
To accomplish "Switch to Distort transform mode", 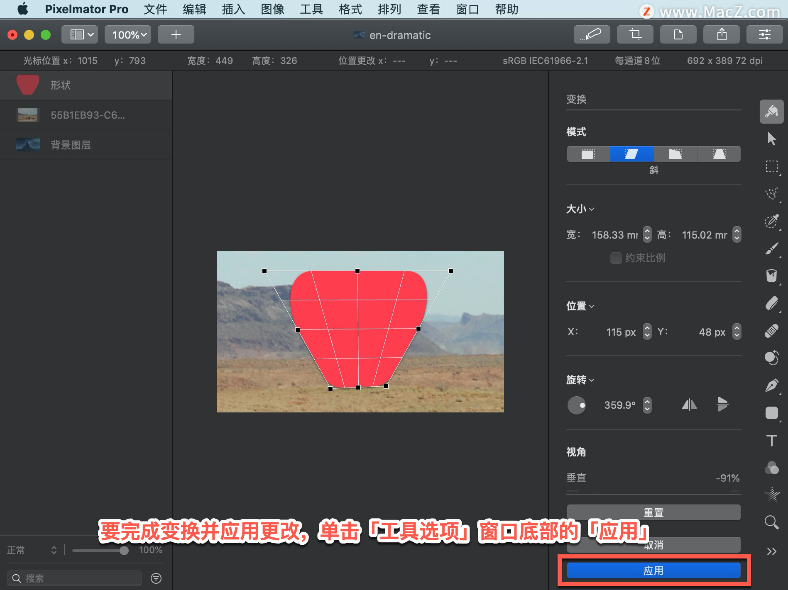I will (x=675, y=154).
